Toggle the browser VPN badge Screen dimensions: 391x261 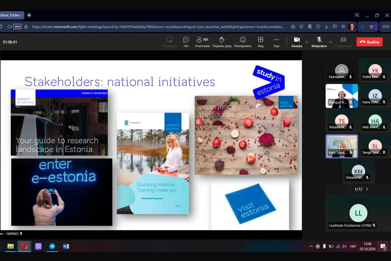(17, 27)
